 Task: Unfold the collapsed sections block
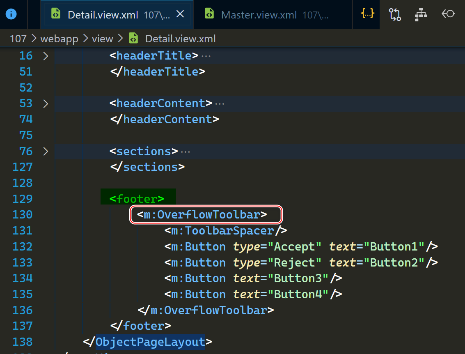(x=46, y=152)
